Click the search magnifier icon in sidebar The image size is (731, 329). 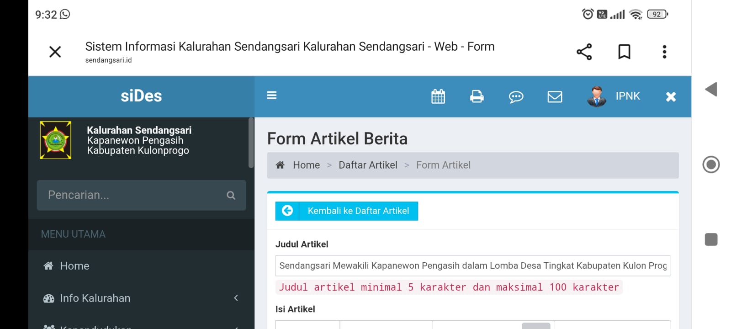(x=231, y=196)
